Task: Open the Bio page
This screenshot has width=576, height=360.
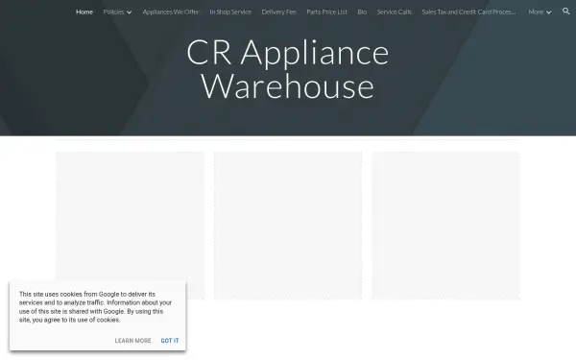Action: [362, 12]
